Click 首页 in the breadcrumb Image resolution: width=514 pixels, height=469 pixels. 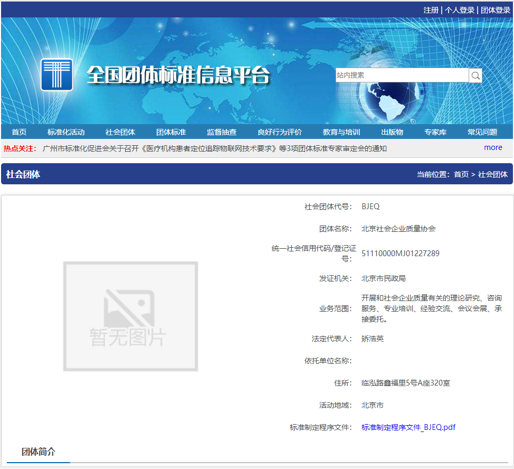461,174
